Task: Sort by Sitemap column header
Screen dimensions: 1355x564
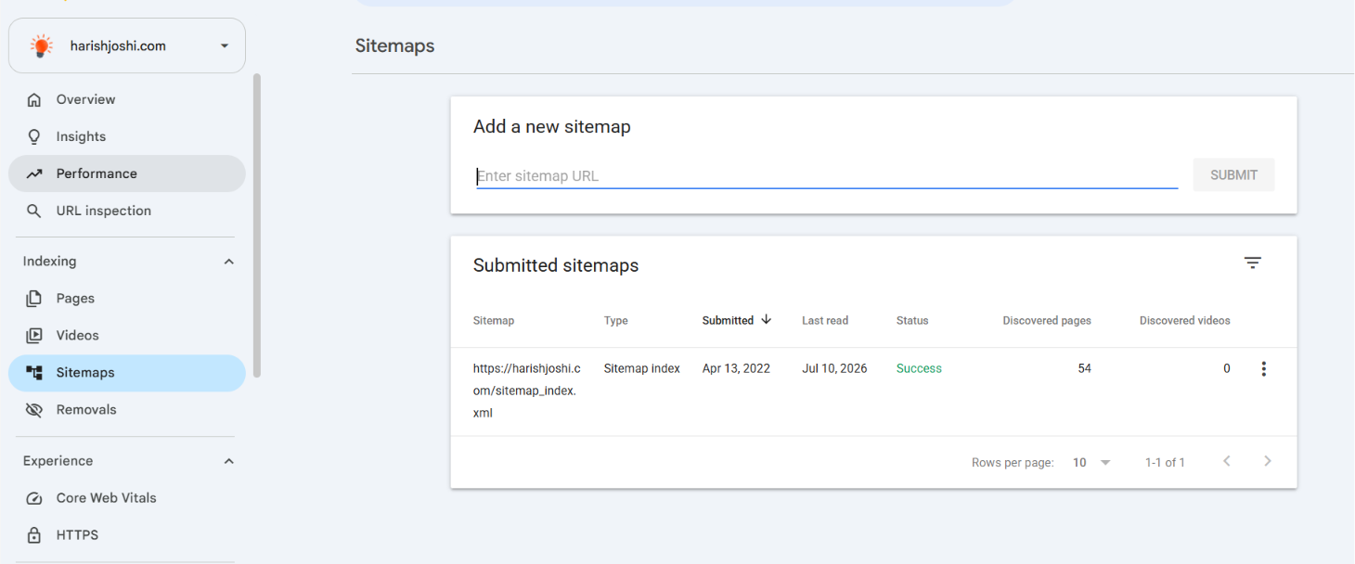Action: [x=494, y=321]
